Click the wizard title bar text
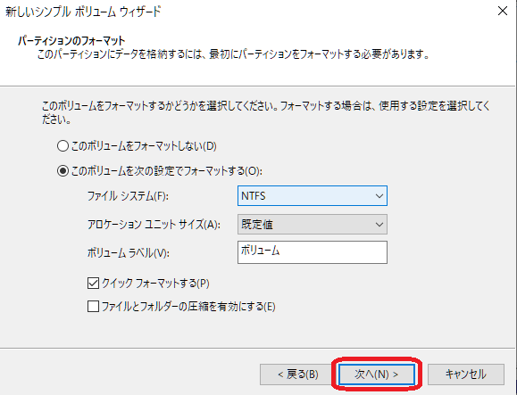The image size is (517, 395). coord(83,12)
